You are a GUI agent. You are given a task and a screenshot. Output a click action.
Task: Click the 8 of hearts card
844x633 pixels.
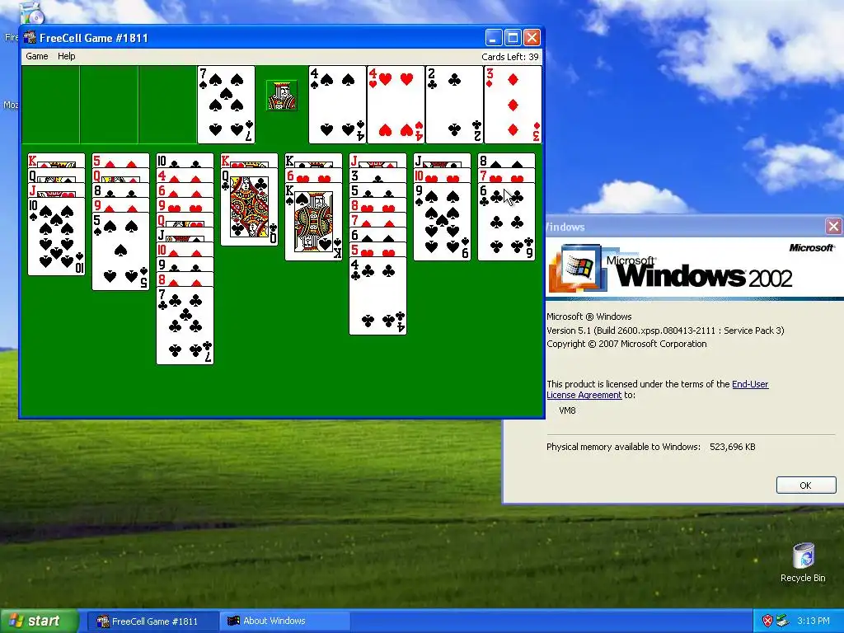tap(377, 205)
